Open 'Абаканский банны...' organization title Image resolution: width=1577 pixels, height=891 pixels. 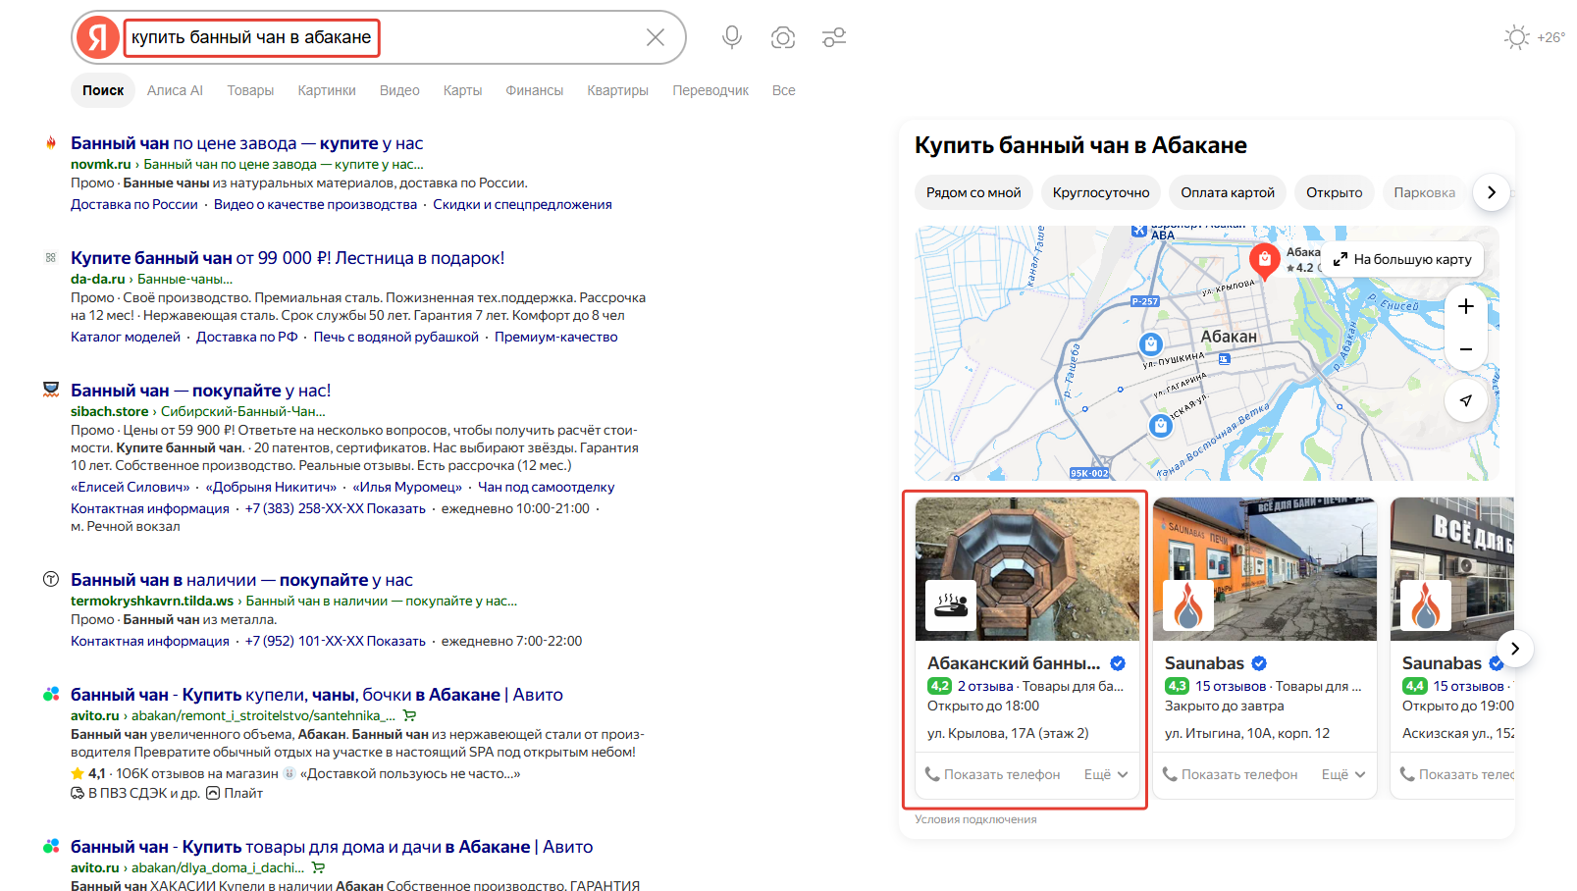1014,663
